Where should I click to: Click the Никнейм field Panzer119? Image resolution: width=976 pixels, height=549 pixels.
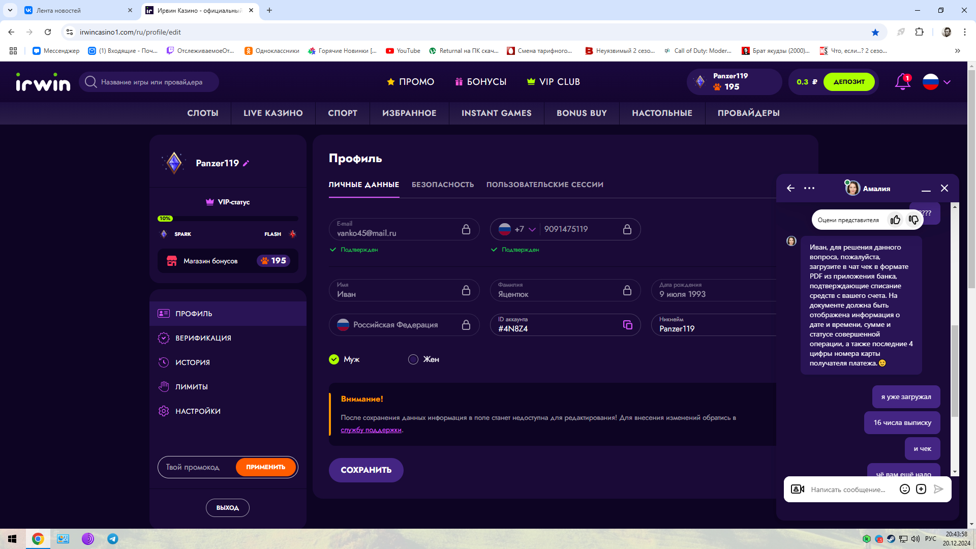pyautogui.click(x=714, y=325)
